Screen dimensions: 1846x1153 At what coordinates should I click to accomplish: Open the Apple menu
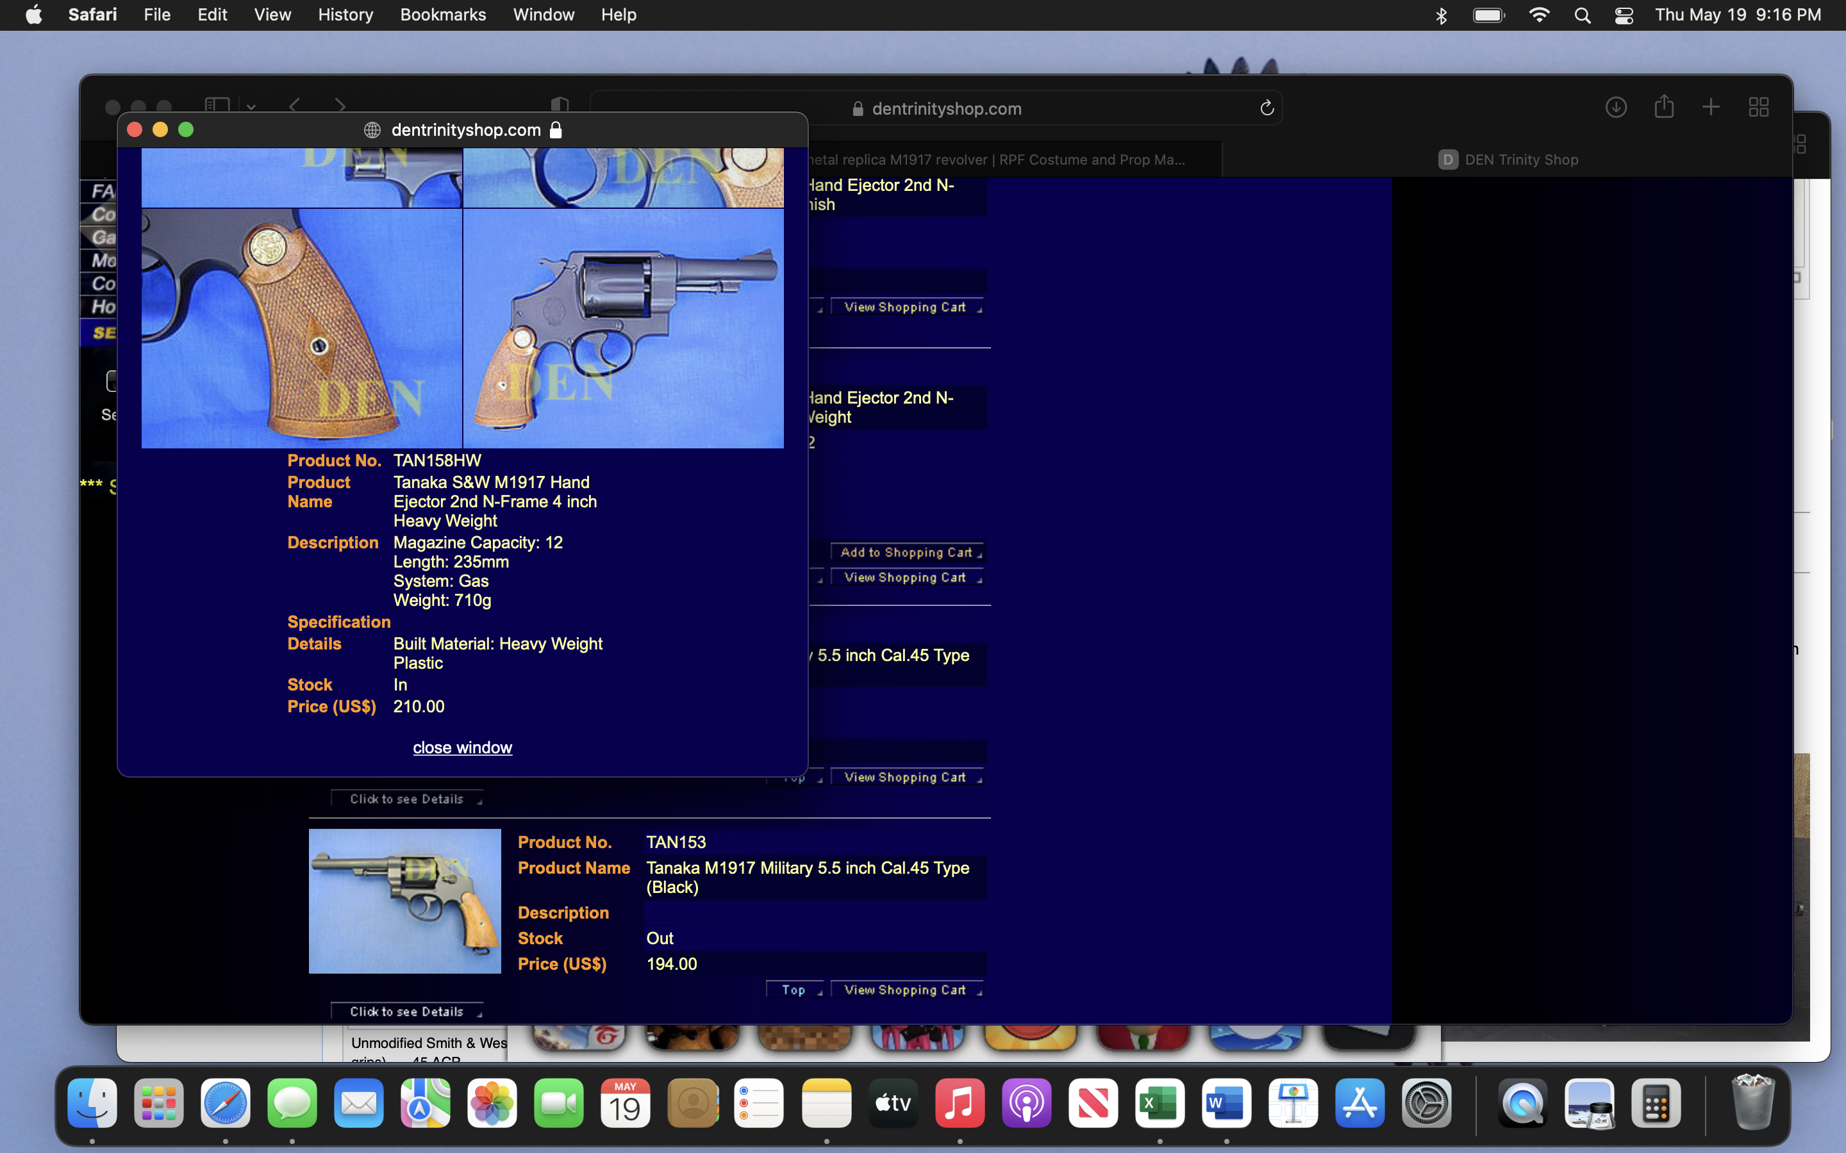[33, 15]
